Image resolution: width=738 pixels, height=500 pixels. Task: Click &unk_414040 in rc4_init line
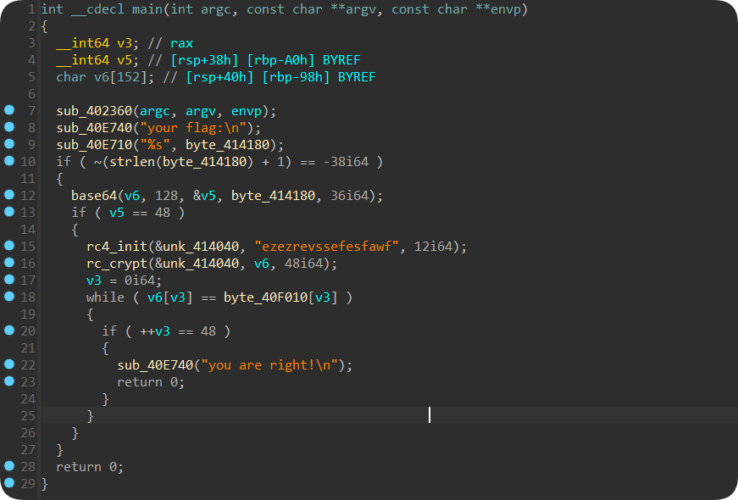pyautogui.click(x=197, y=247)
